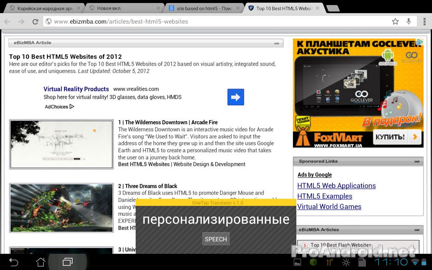Open weather temperature icon in status bar
This screenshot has width=432, height=270.
pyautogui.click(x=330, y=262)
